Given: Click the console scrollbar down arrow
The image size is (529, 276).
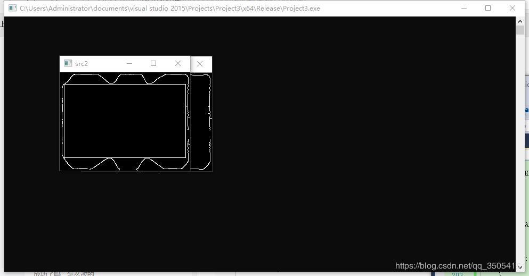Looking at the screenshot, I should pyautogui.click(x=520, y=267).
